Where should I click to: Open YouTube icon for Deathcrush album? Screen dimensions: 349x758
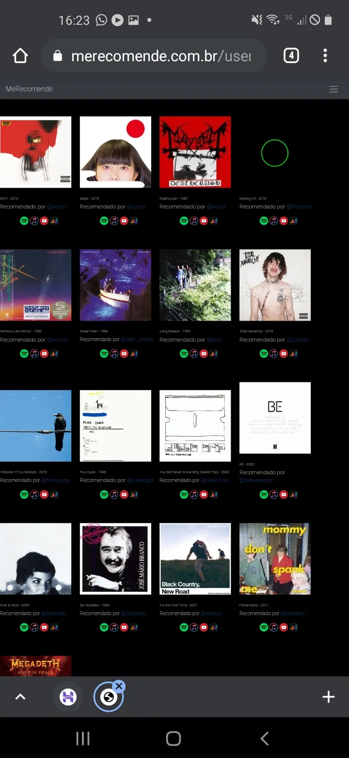pos(204,221)
